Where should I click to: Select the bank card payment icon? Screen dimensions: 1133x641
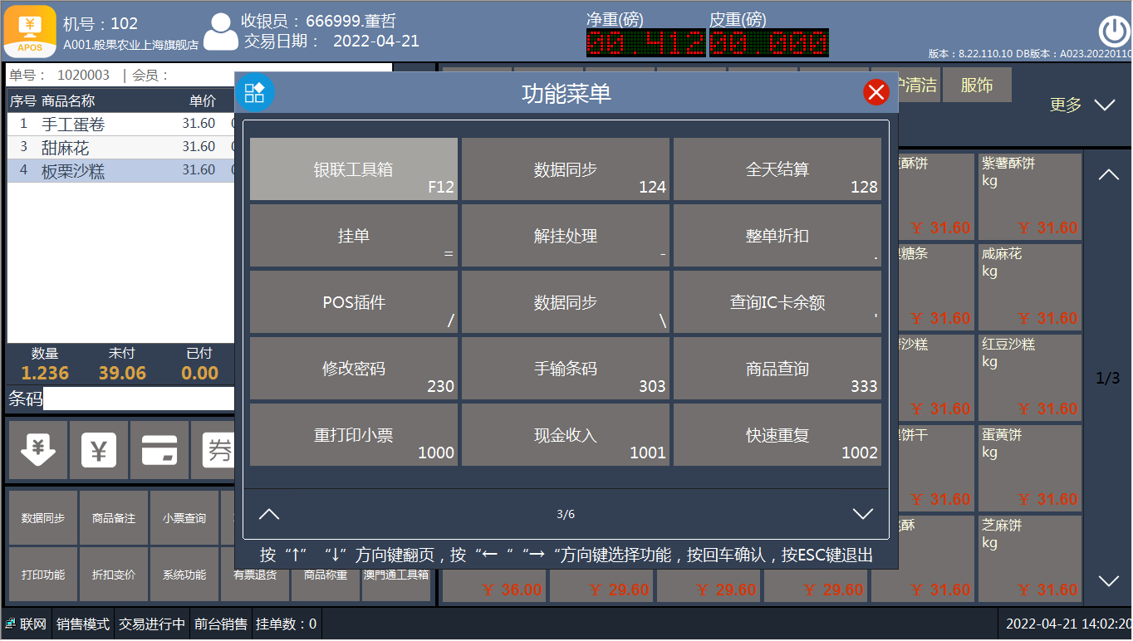click(159, 450)
